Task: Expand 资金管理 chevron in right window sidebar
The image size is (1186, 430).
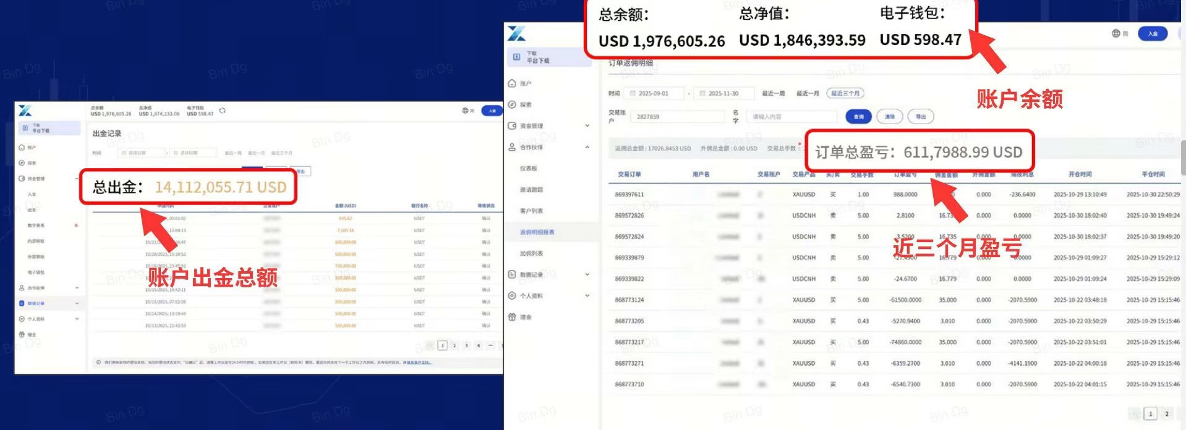Action: [587, 125]
